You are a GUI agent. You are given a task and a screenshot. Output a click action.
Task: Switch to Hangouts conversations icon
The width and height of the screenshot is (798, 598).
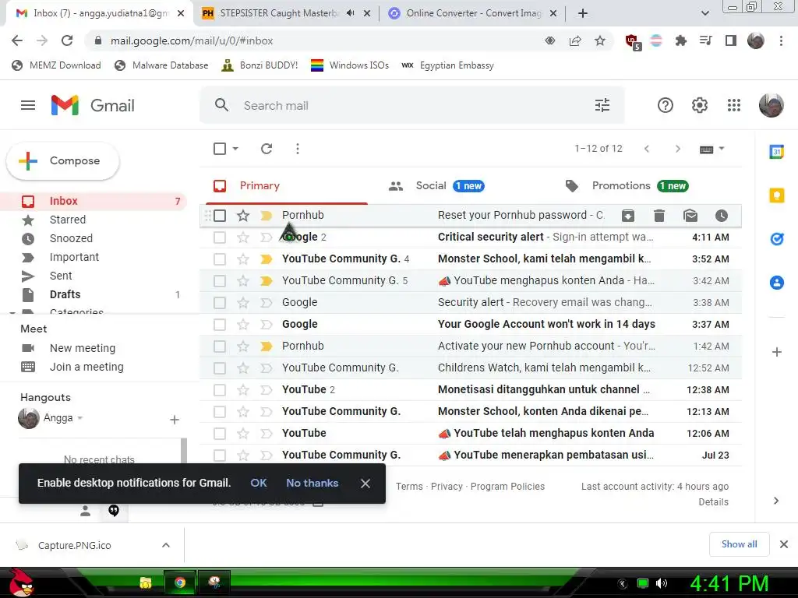pos(114,511)
